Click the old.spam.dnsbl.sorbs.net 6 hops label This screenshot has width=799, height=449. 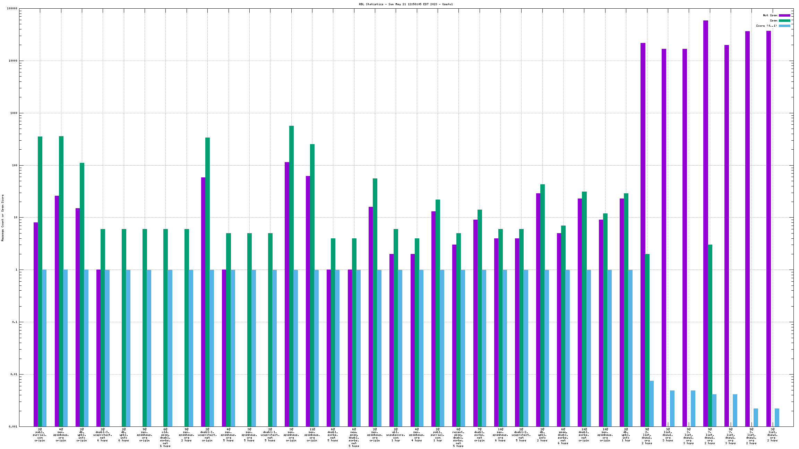tap(165, 438)
